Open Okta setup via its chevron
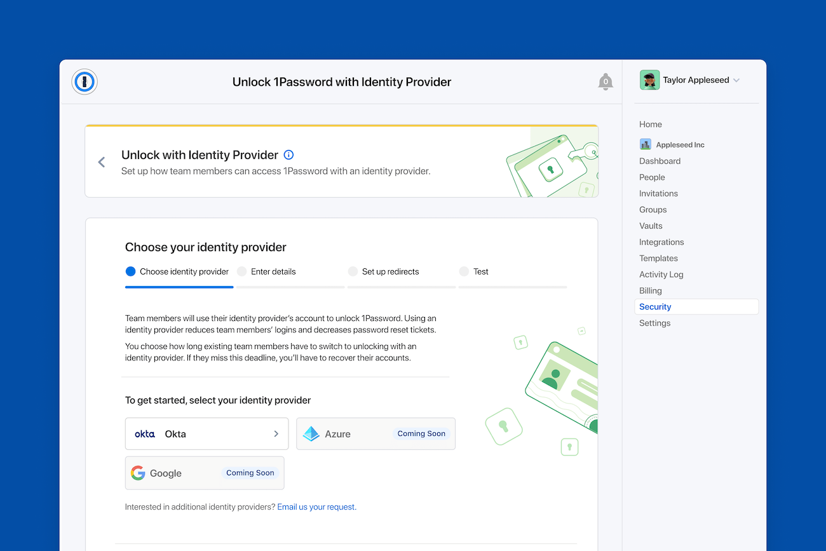Screen dimensions: 826x551 (276, 433)
